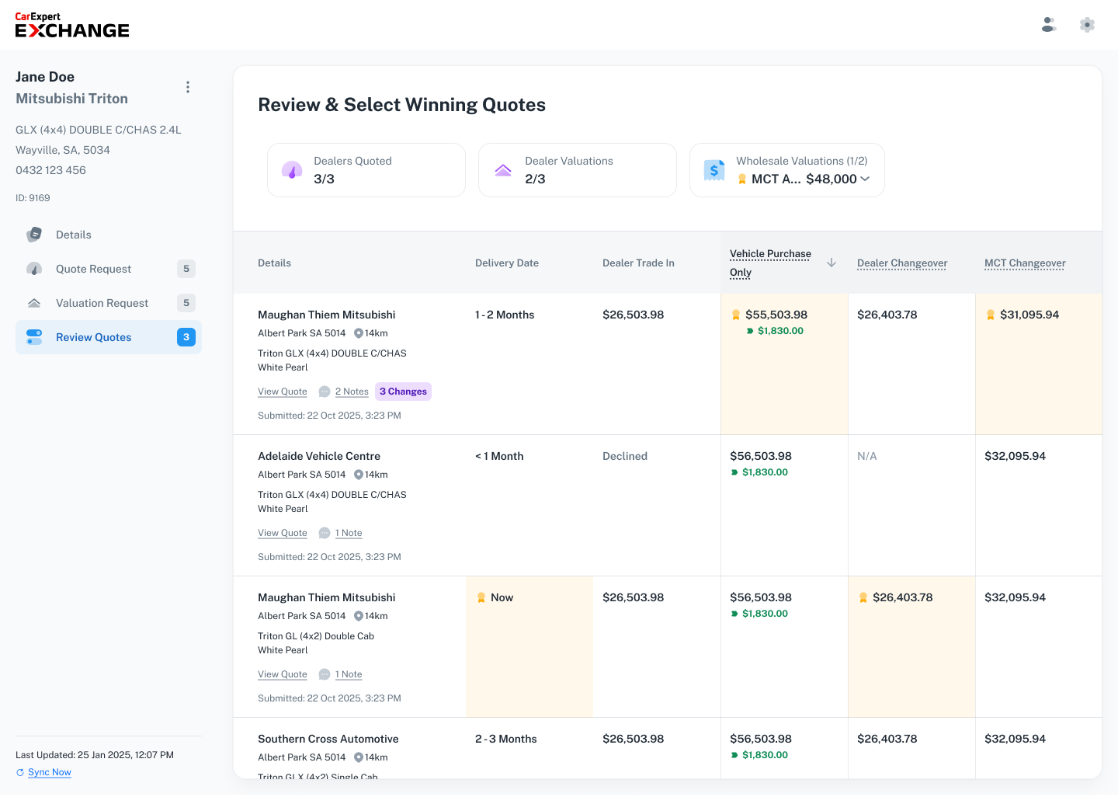The width and height of the screenshot is (1118, 804).
Task: Click the notes bubble icon beside 2 Notes
Action: tap(325, 392)
